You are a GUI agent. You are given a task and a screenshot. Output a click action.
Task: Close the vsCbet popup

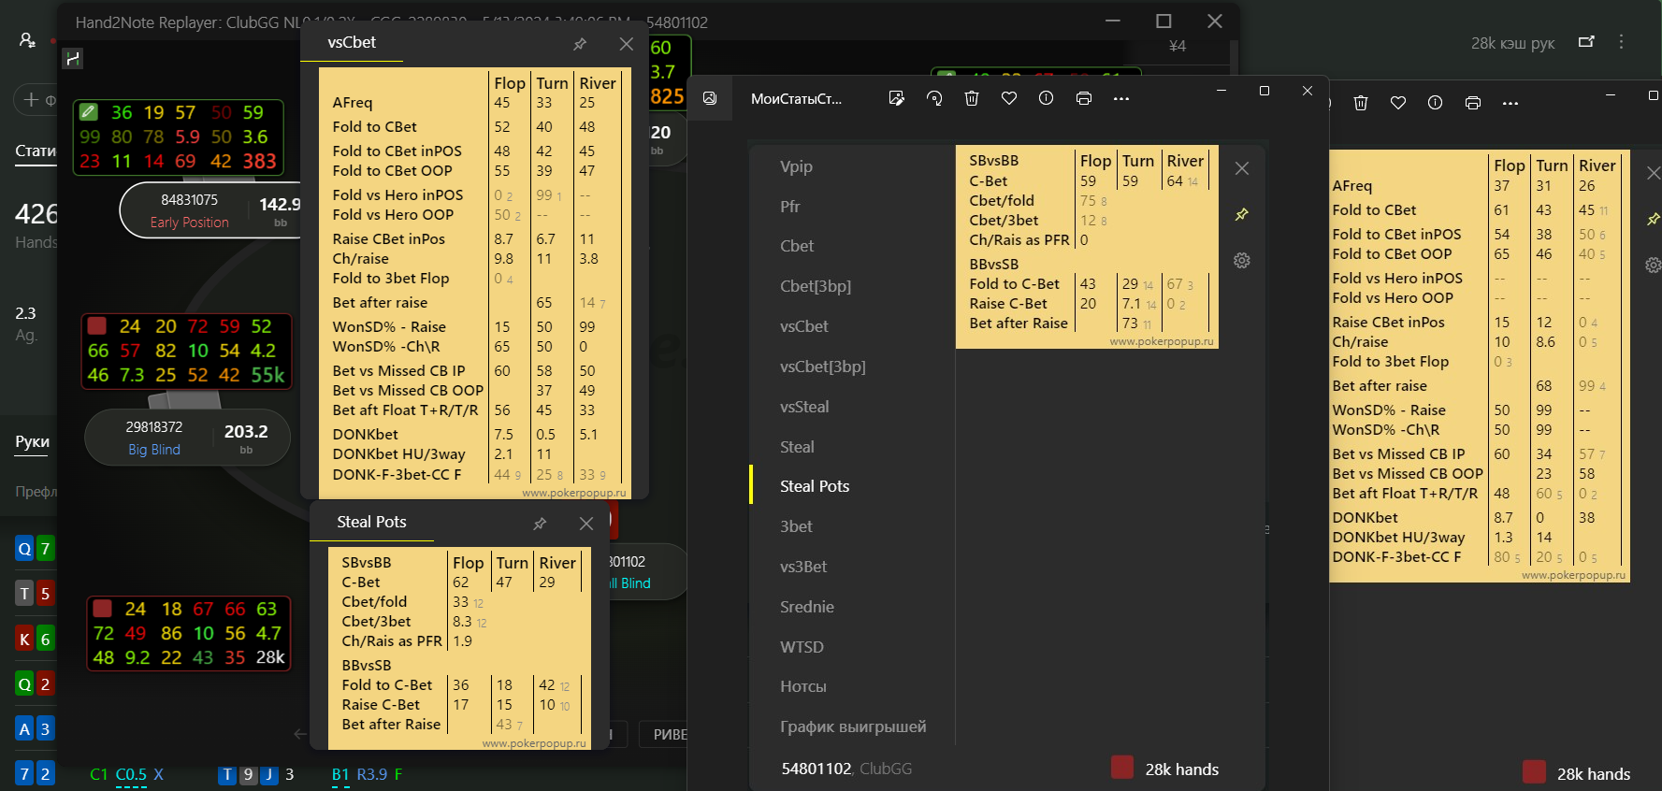pyautogui.click(x=627, y=44)
